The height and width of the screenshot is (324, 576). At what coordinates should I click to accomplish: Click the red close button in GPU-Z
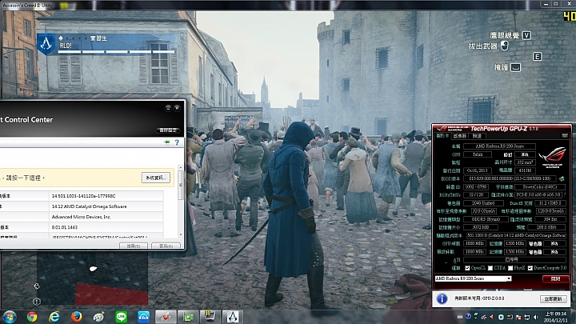(555, 279)
